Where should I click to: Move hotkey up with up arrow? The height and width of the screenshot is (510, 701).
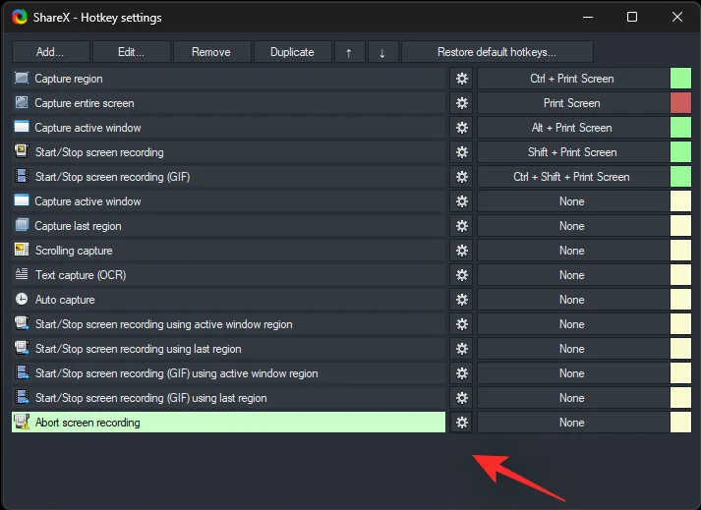click(349, 52)
